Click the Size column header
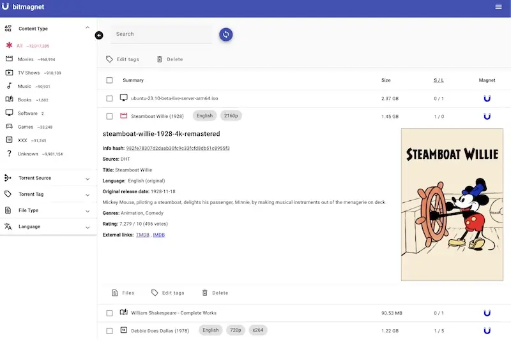Image resolution: width=511 pixels, height=345 pixels. (386, 80)
